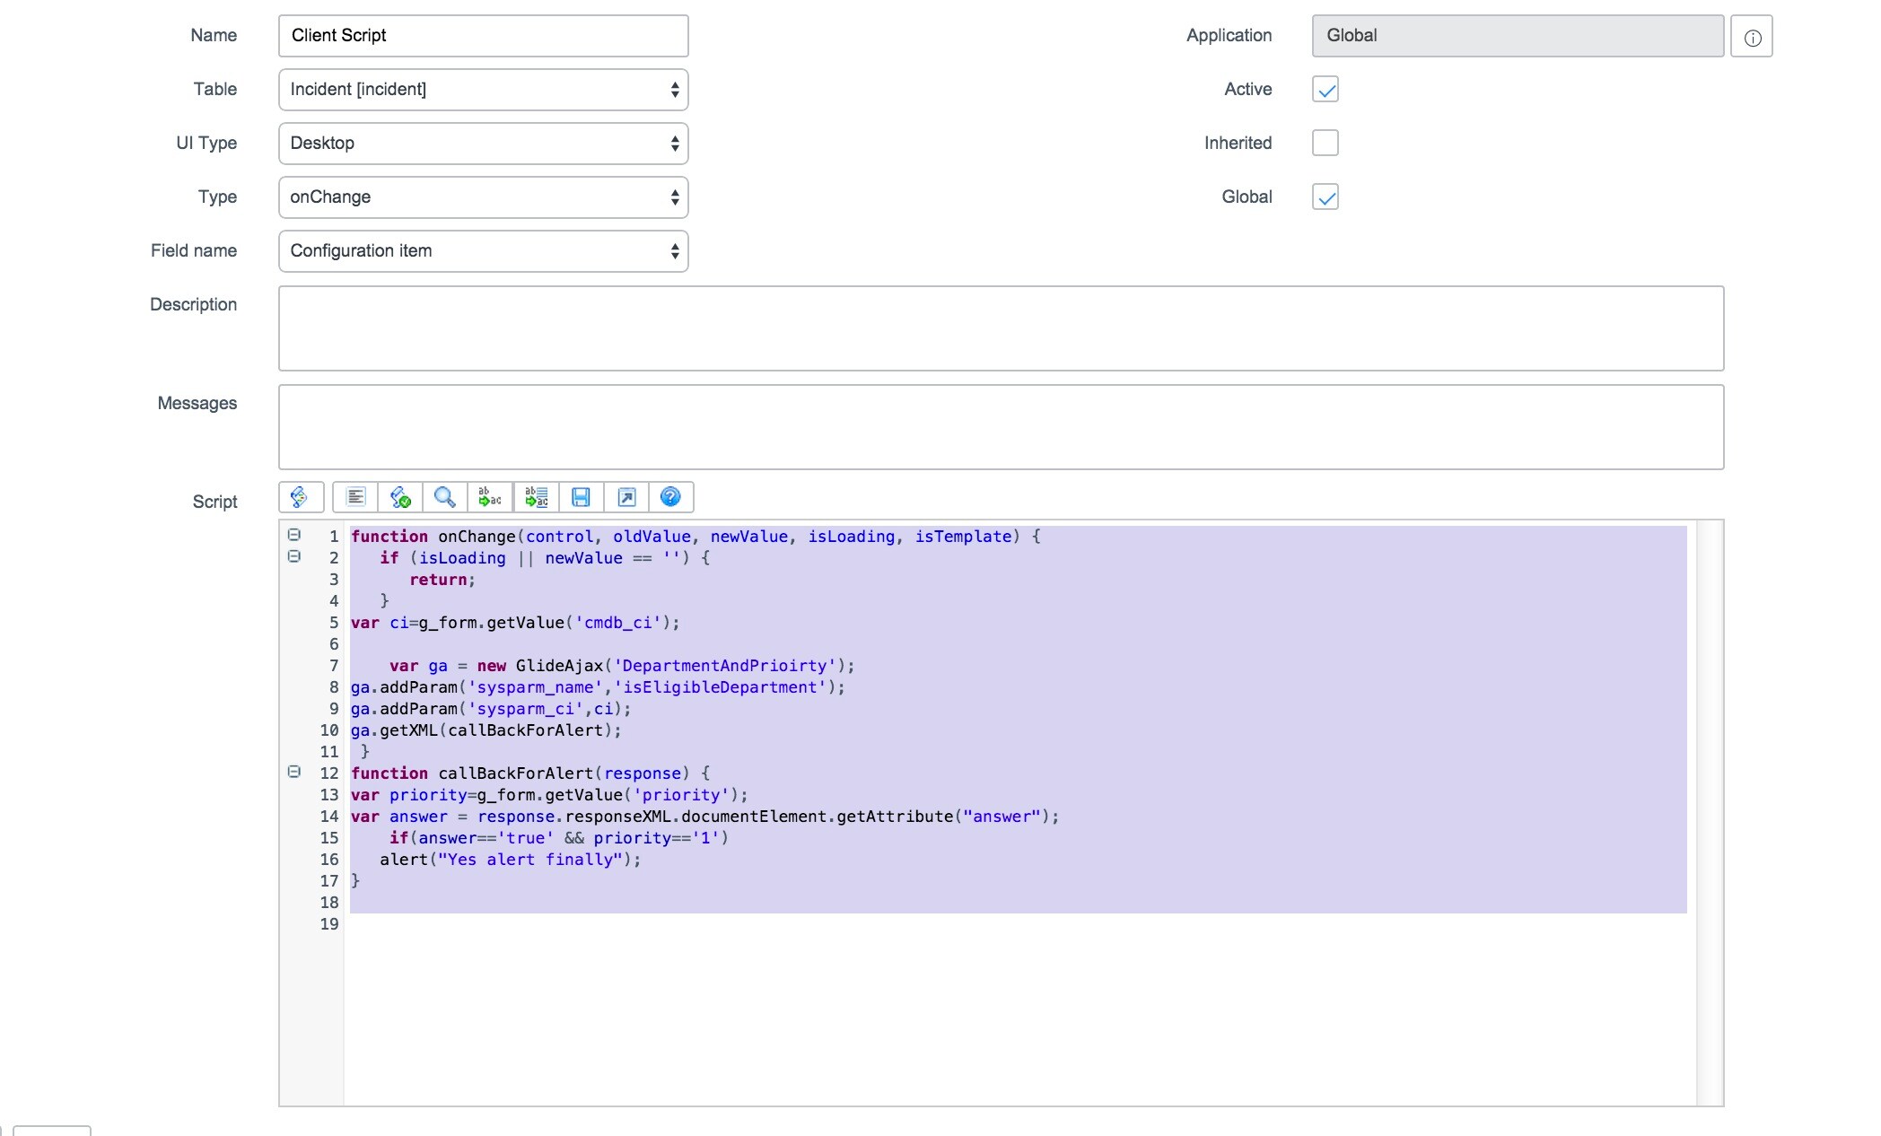Open the Table dropdown showing Incident
The width and height of the screenshot is (1881, 1136).
tap(483, 90)
